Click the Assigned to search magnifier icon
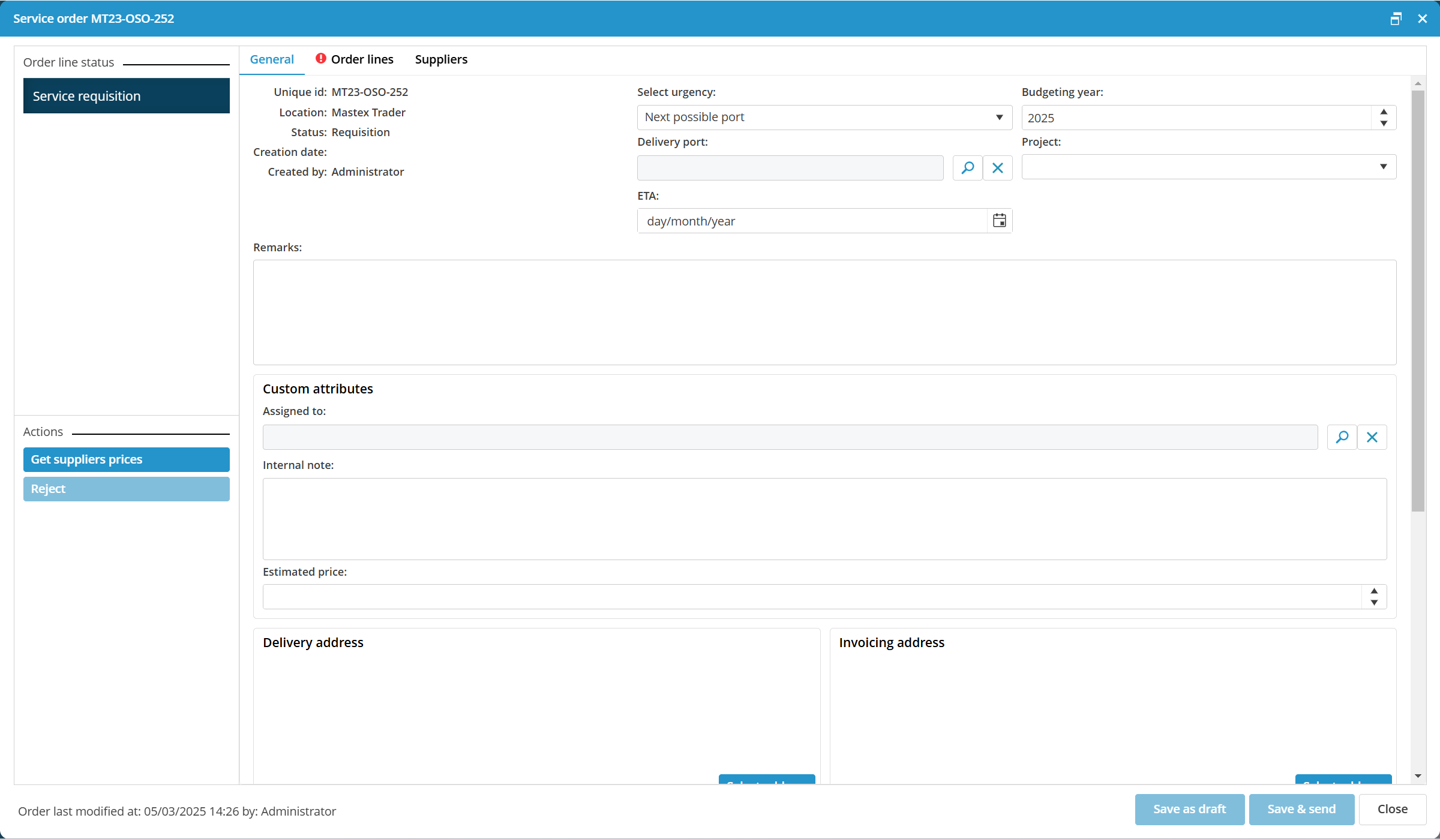1440x839 pixels. [x=1342, y=437]
